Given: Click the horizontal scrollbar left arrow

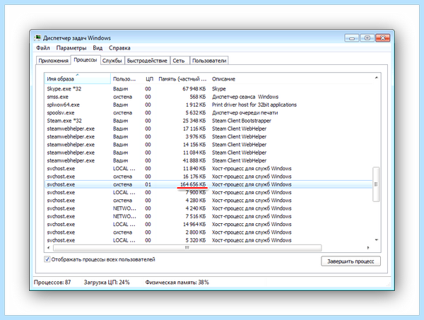Looking at the screenshot, I should pos(49,247).
